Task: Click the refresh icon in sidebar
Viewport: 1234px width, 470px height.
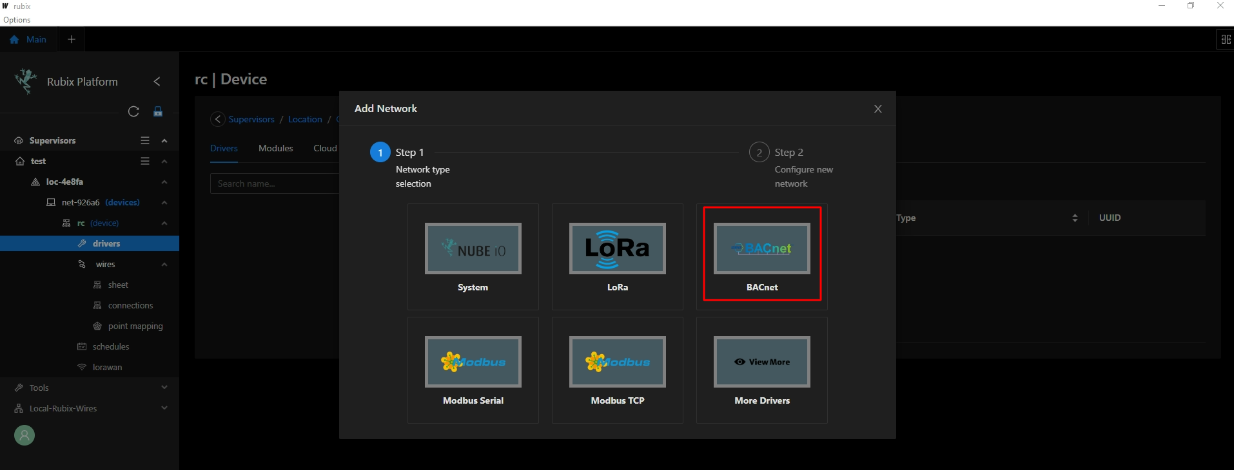Action: coord(133,111)
